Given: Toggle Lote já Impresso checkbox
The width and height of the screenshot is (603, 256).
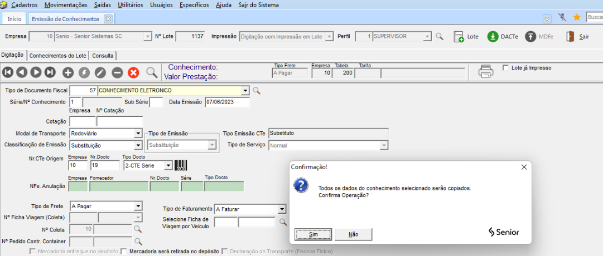Looking at the screenshot, I should [506, 68].
